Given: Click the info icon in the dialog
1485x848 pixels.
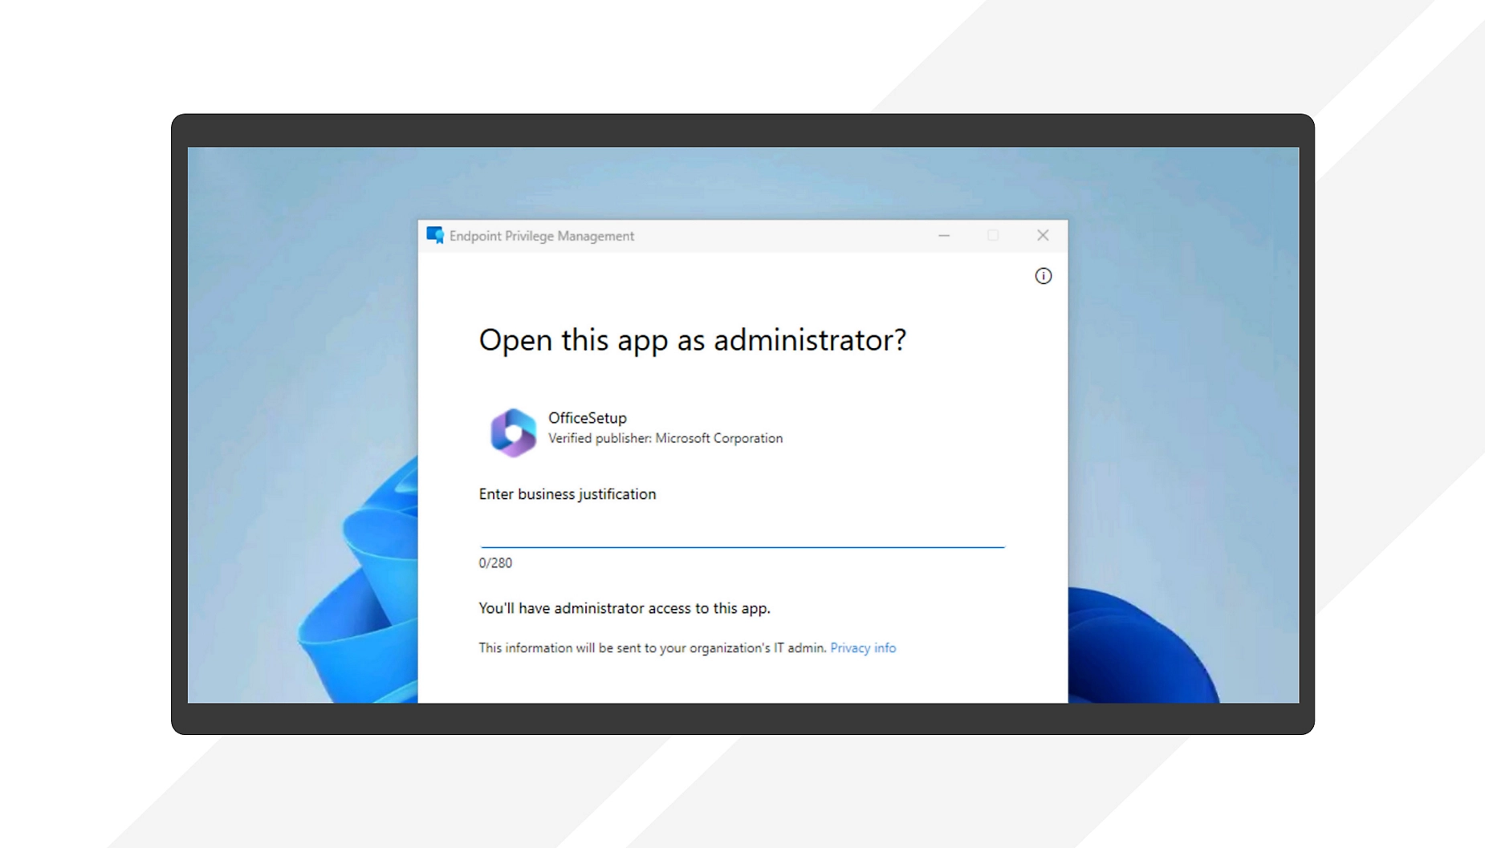Looking at the screenshot, I should pyautogui.click(x=1043, y=276).
